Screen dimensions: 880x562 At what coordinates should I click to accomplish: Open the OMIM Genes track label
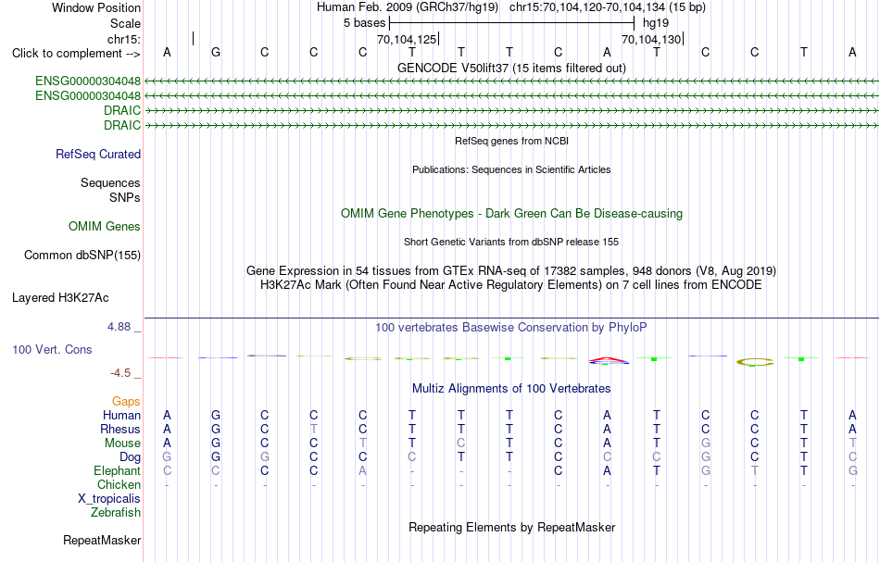click(105, 226)
